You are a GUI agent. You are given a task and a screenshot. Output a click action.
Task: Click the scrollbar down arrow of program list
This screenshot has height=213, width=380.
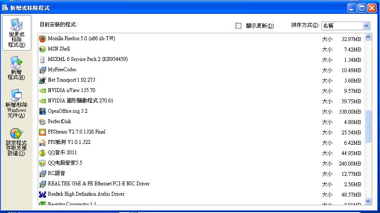(368, 201)
